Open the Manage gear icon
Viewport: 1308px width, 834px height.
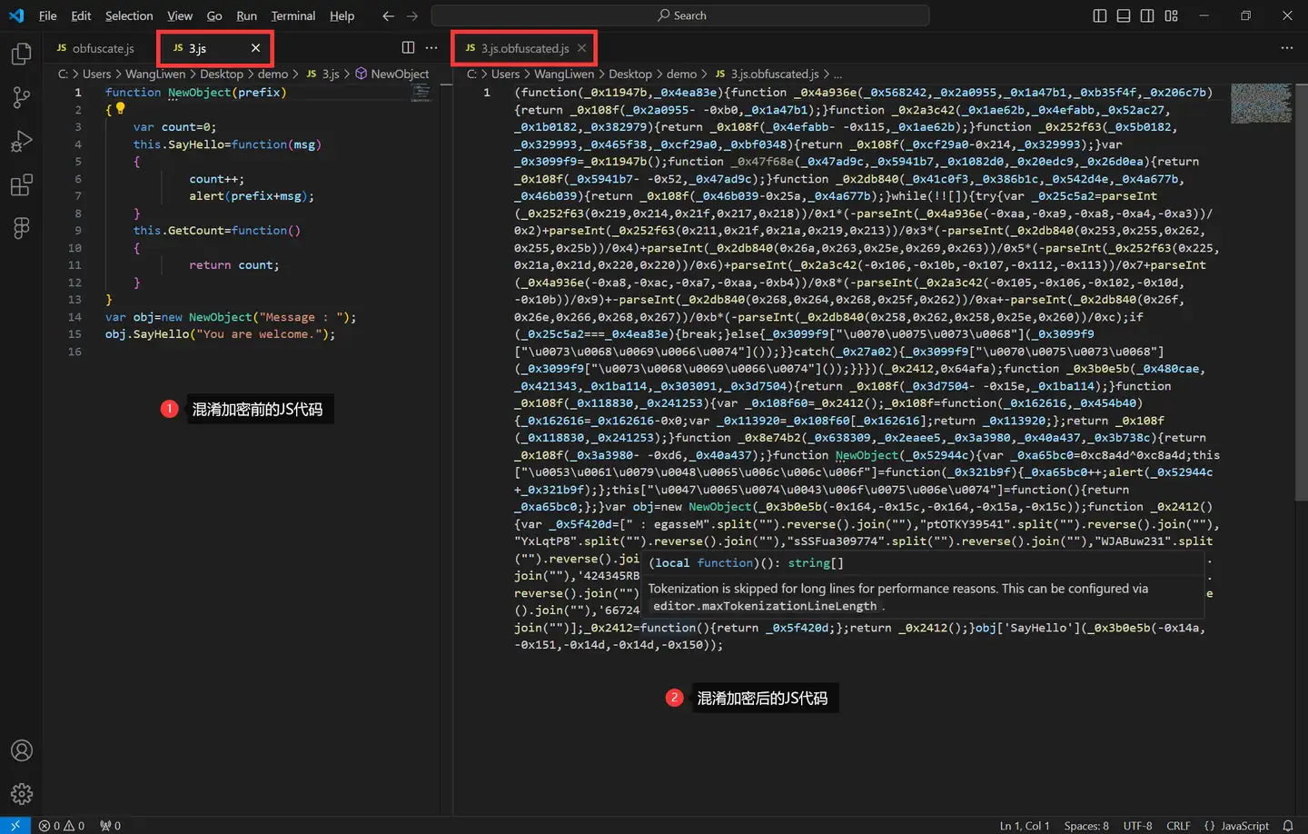pyautogui.click(x=21, y=794)
